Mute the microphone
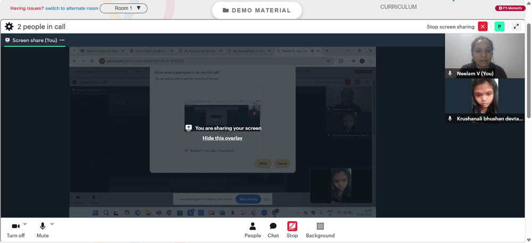 (x=43, y=230)
